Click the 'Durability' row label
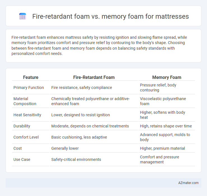Viewport: 207px width, 196px height. tap(22, 126)
